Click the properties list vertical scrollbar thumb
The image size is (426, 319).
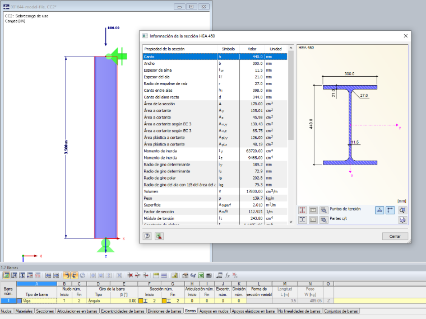(291, 95)
